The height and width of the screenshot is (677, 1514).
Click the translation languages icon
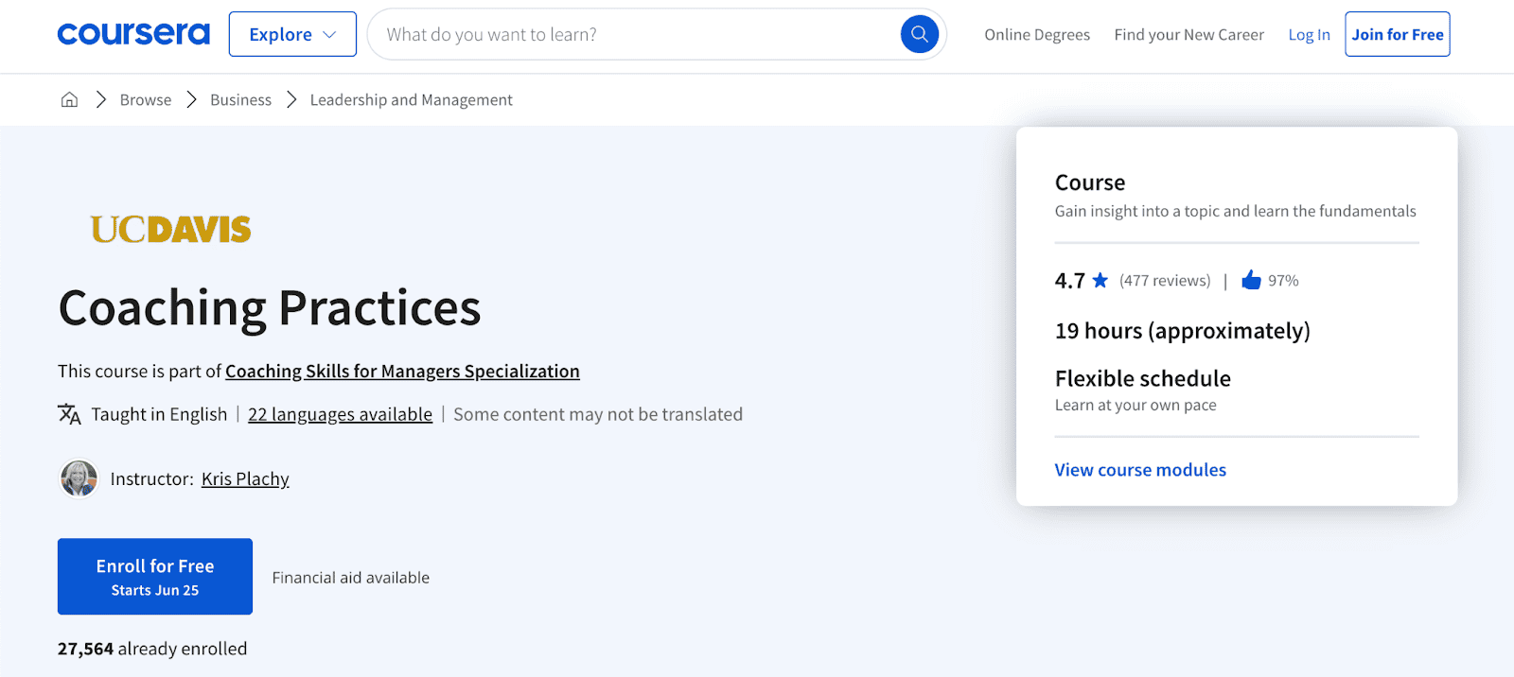click(x=69, y=414)
